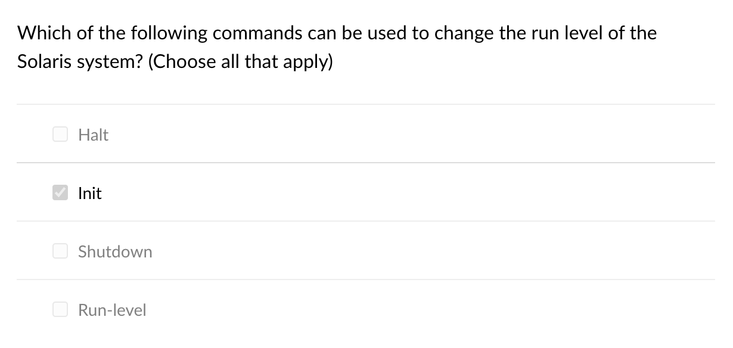Viewport: 733px width, 348px height.
Task: Click the empty checkbox beside Halt
Action: [60, 134]
